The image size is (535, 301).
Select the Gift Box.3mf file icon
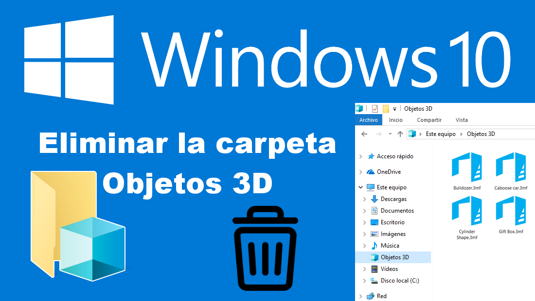(511, 211)
